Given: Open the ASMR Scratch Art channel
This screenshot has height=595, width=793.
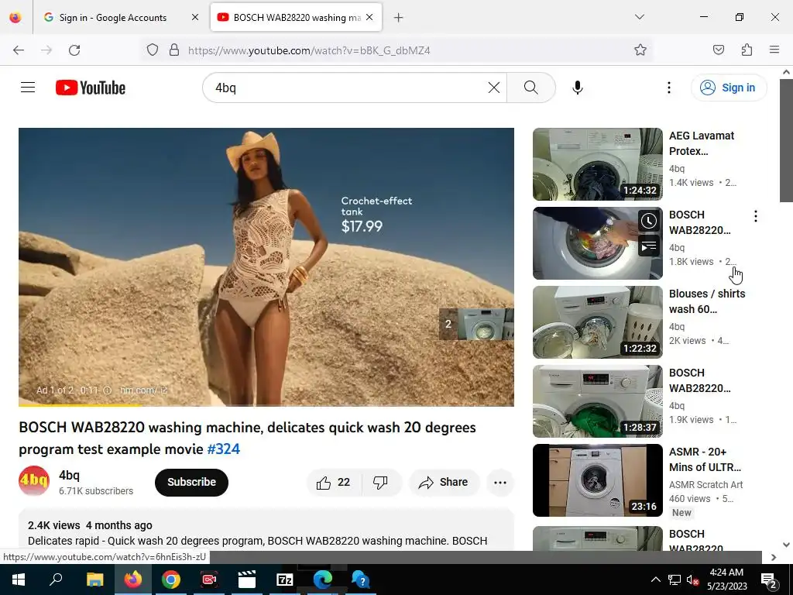Looking at the screenshot, I should (x=705, y=485).
